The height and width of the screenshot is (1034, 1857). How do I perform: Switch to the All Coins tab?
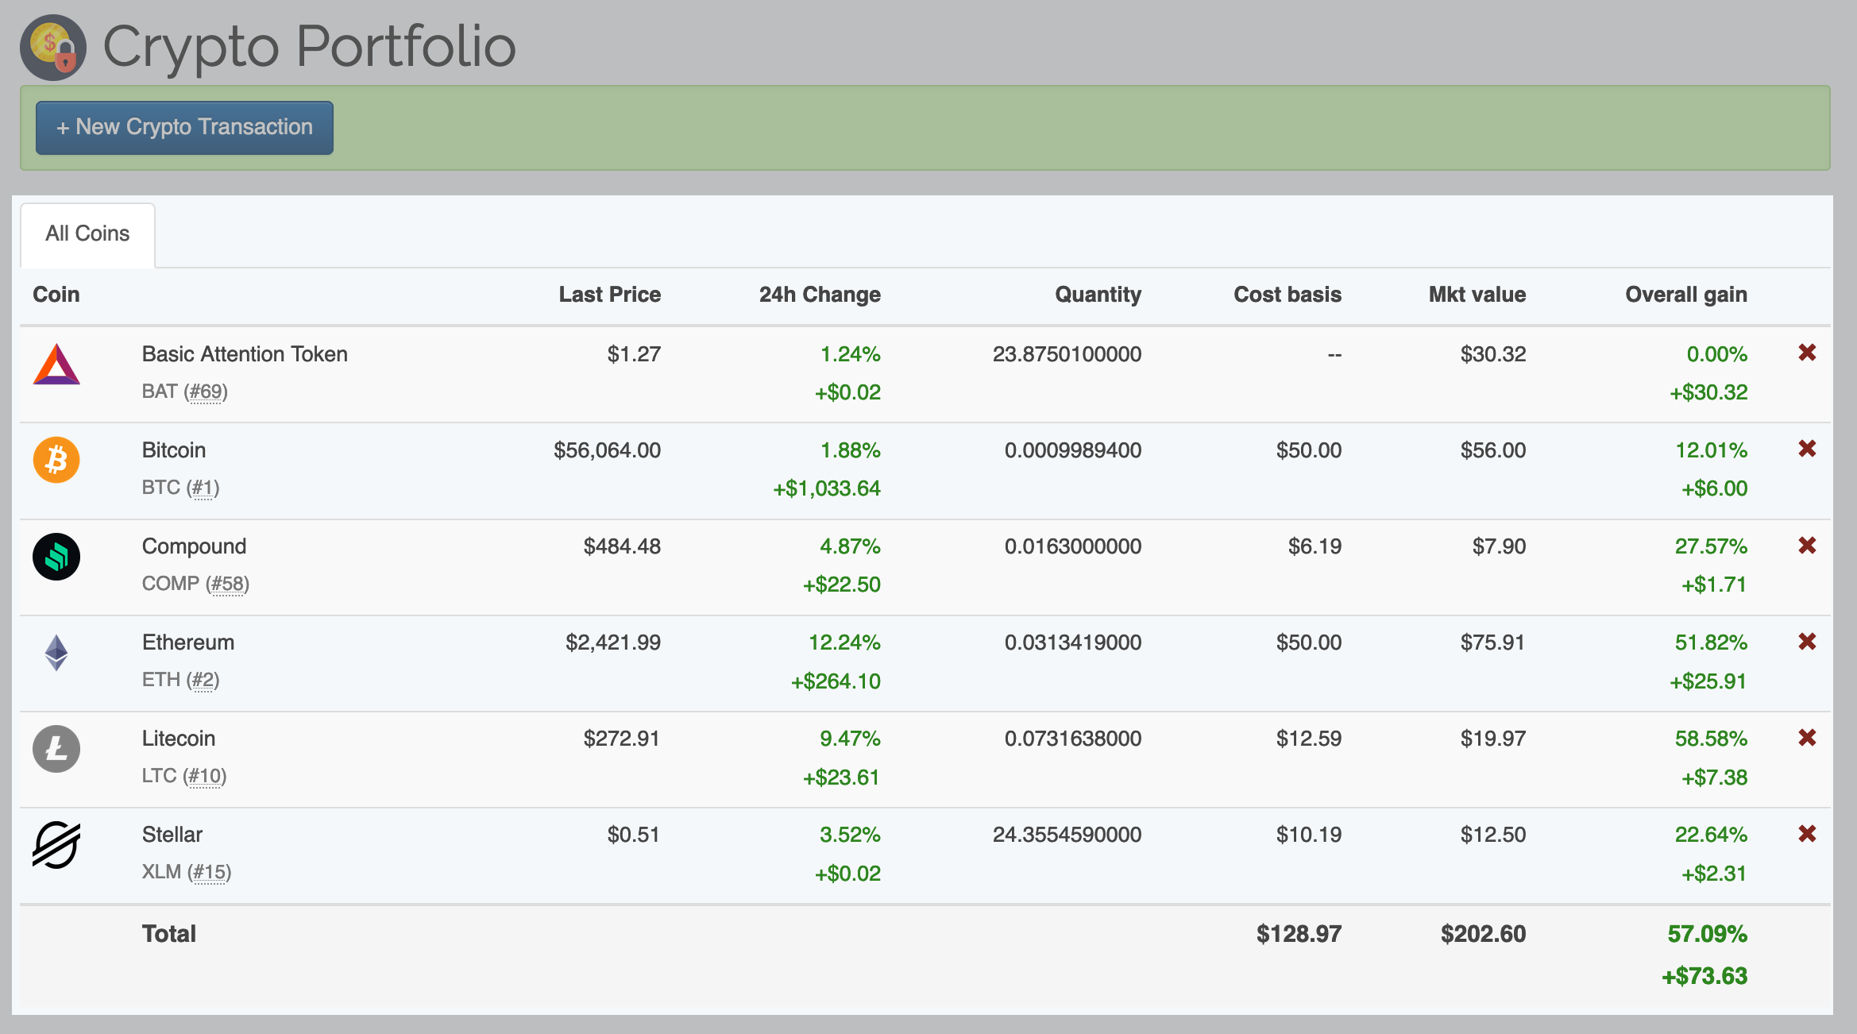tap(87, 233)
